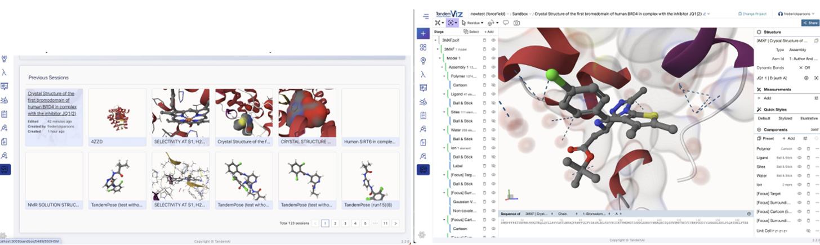Apply the Default quick style
Image resolution: width=820 pixels, height=245 pixels.
tap(764, 119)
